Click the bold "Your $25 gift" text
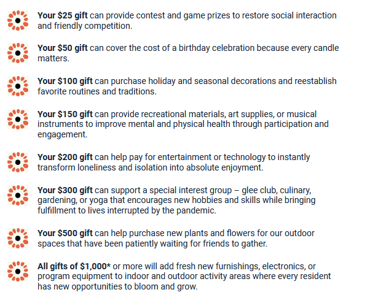Screen dimensions: 378x303 point(63,15)
